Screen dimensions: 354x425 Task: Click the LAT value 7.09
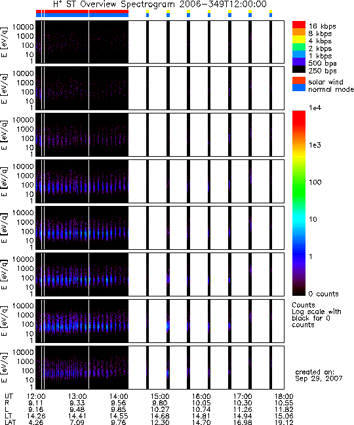[77, 422]
